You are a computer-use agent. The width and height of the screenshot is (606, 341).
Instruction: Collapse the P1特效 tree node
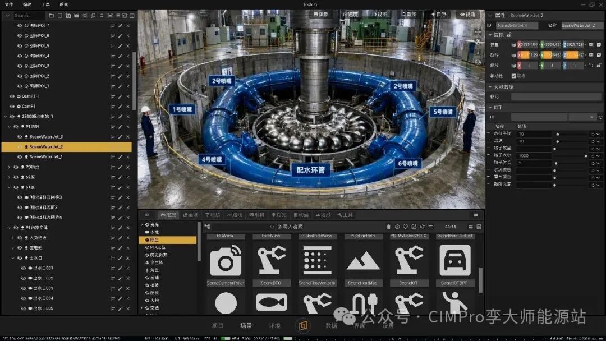click(x=10, y=127)
